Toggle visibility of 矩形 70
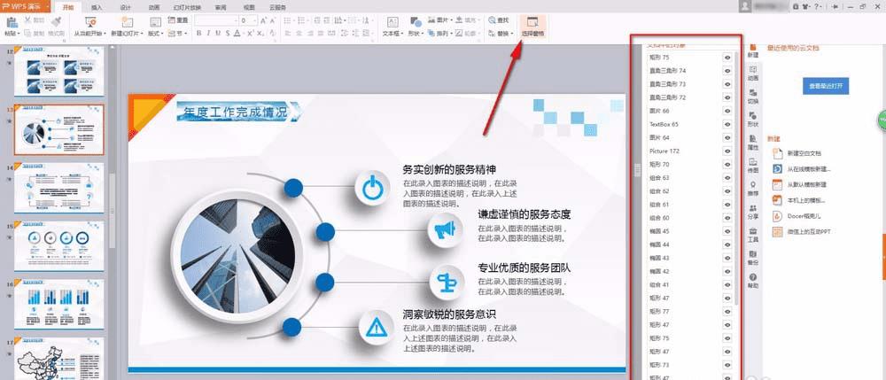Viewport: 886px width, 380px height. pos(727,164)
